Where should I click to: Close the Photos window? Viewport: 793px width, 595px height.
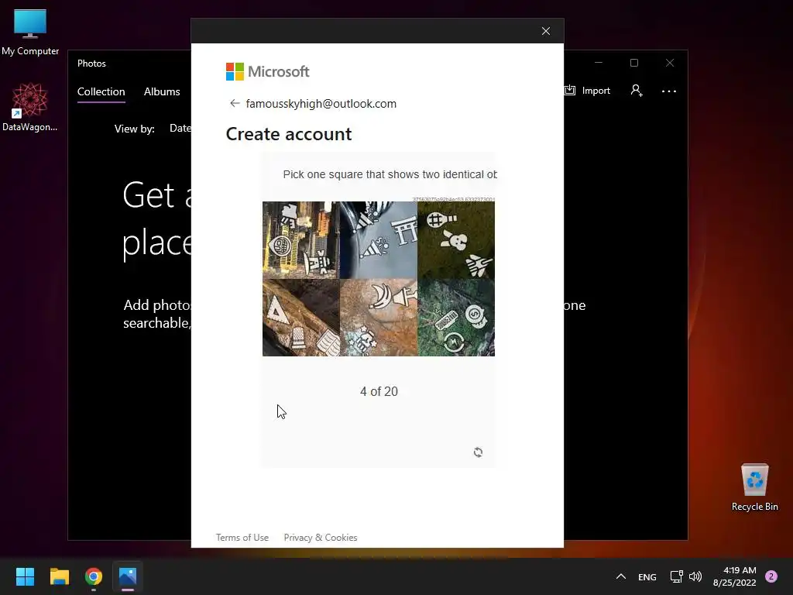pyautogui.click(x=670, y=63)
